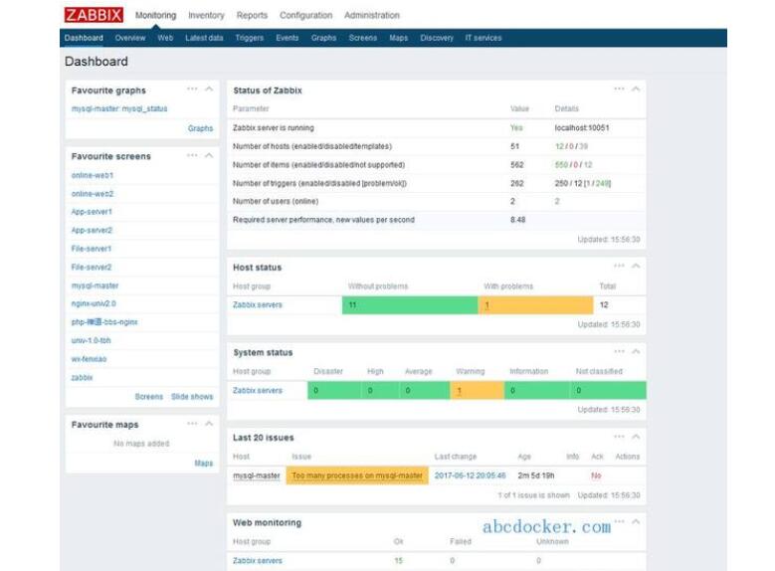Open mysql-master in Favourite screens list
775x571 pixels.
(x=95, y=285)
